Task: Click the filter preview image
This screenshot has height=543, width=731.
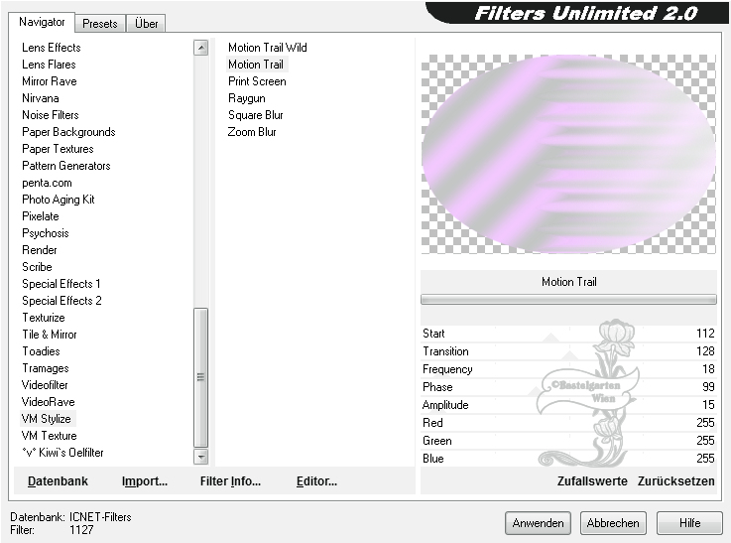Action: tap(568, 155)
